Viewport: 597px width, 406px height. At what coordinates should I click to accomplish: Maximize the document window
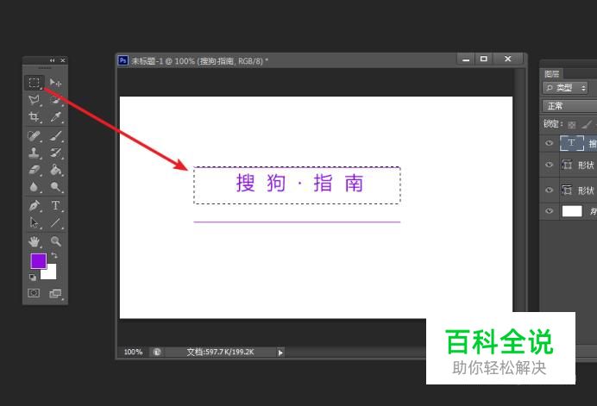[x=483, y=59]
